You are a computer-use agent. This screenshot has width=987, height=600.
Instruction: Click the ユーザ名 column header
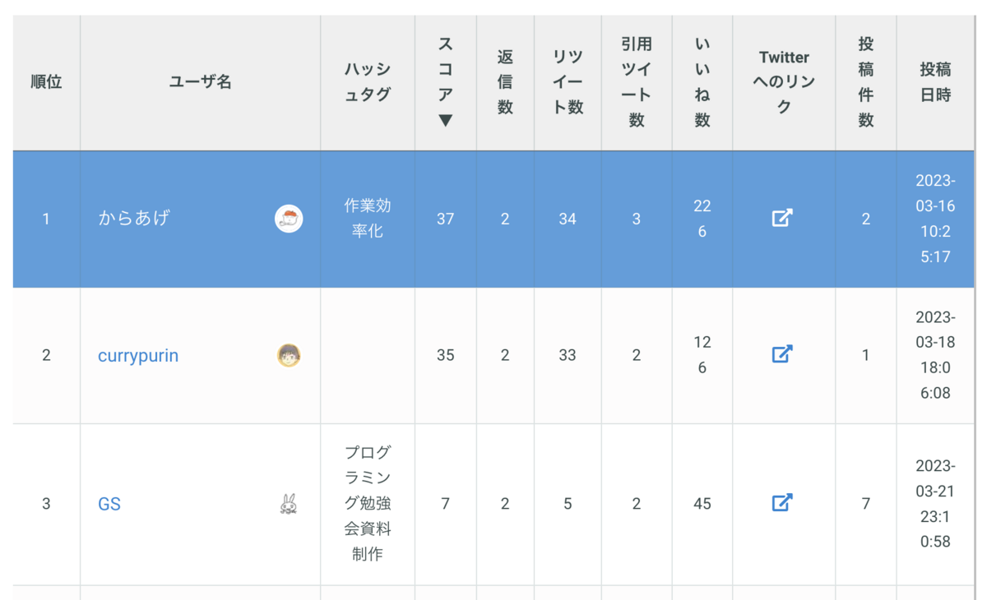201,82
